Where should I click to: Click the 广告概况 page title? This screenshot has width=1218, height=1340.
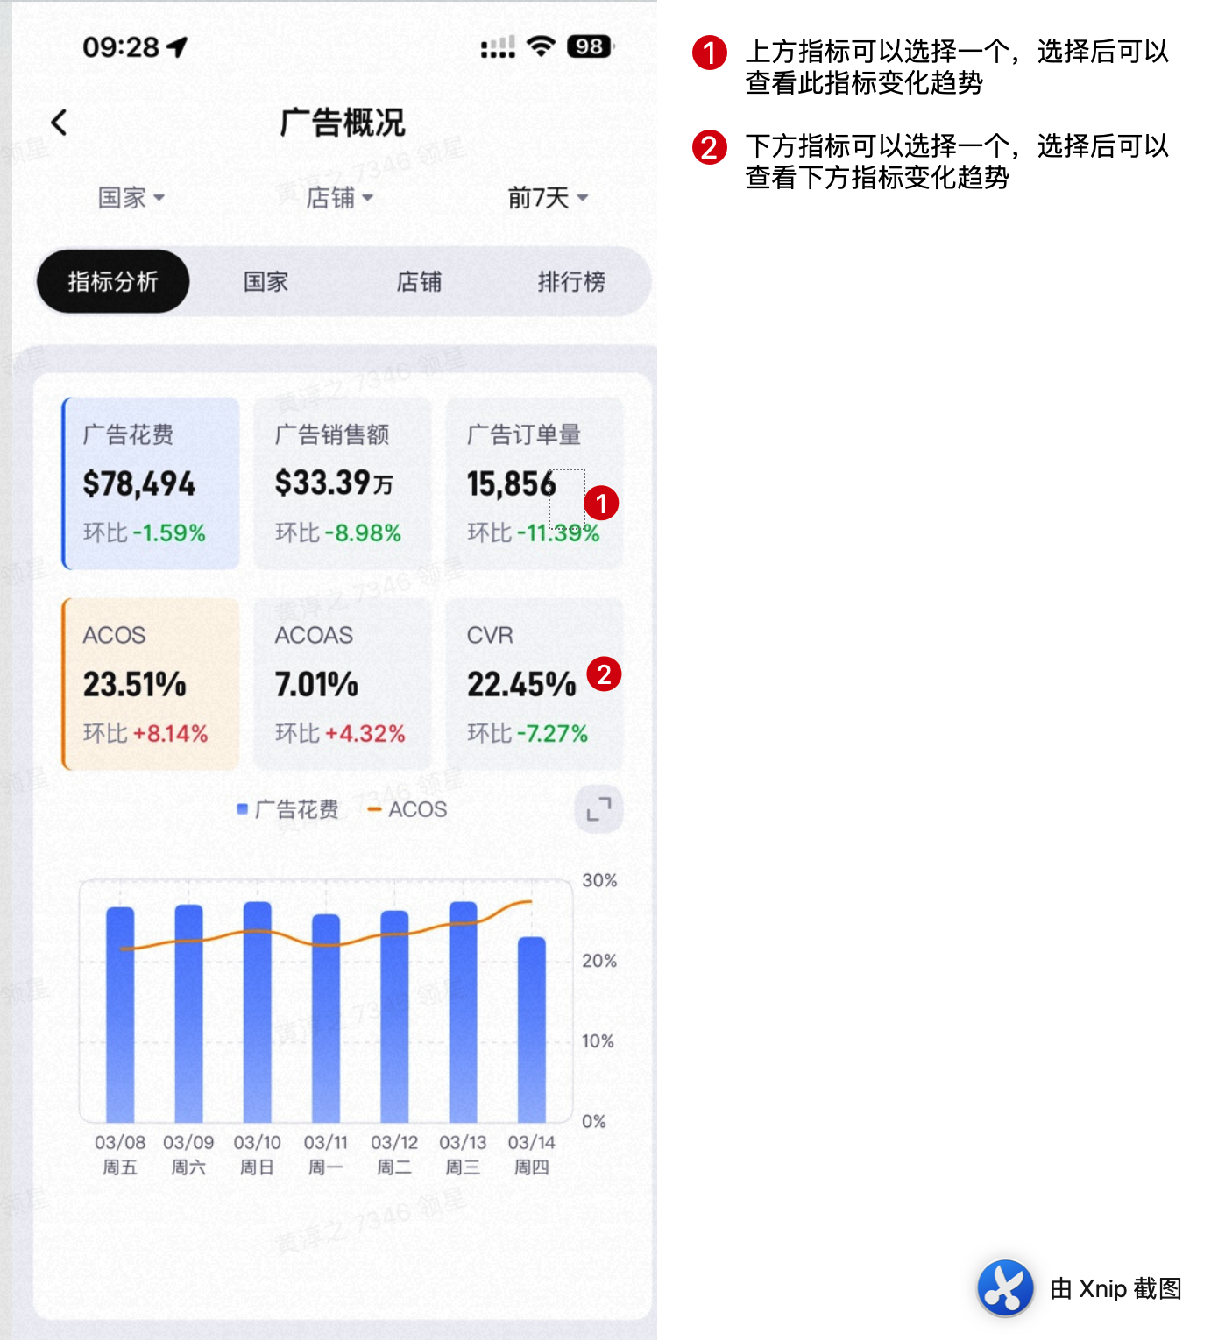[343, 123]
